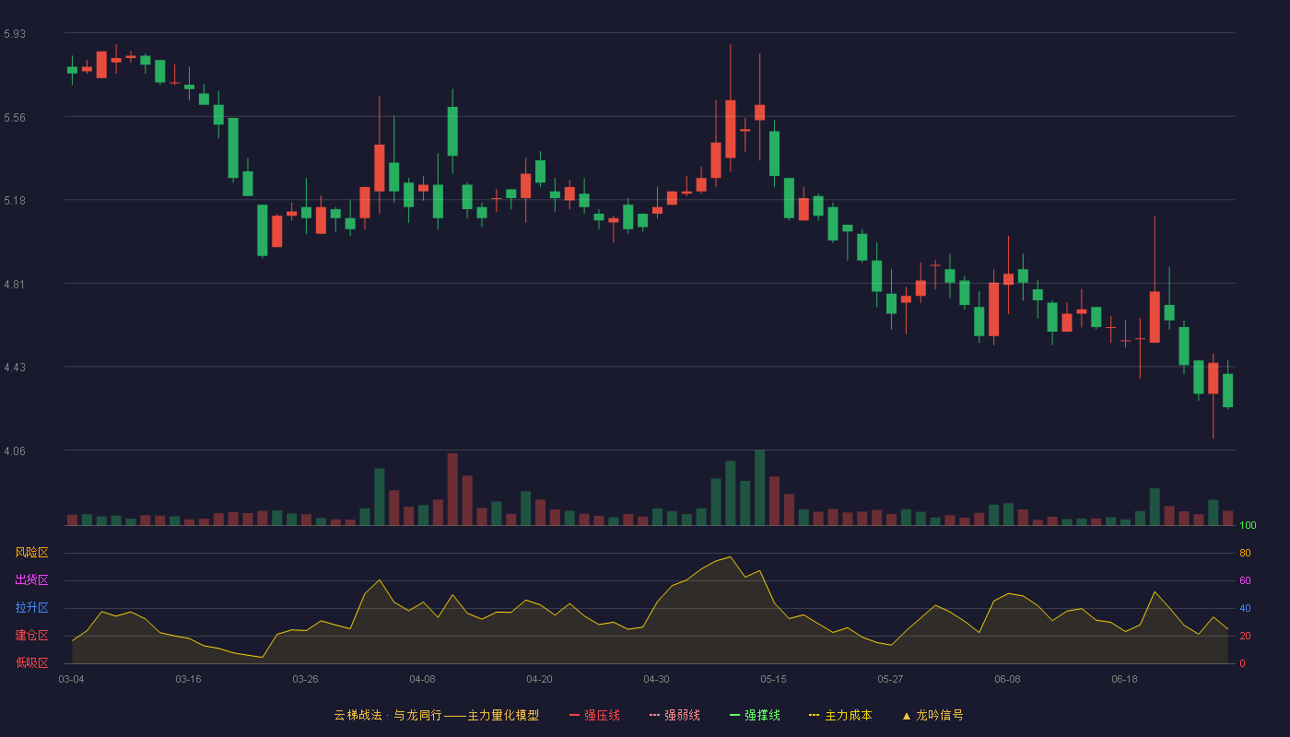Click the 拉升区 zone label
The height and width of the screenshot is (737, 1290).
(x=31, y=608)
